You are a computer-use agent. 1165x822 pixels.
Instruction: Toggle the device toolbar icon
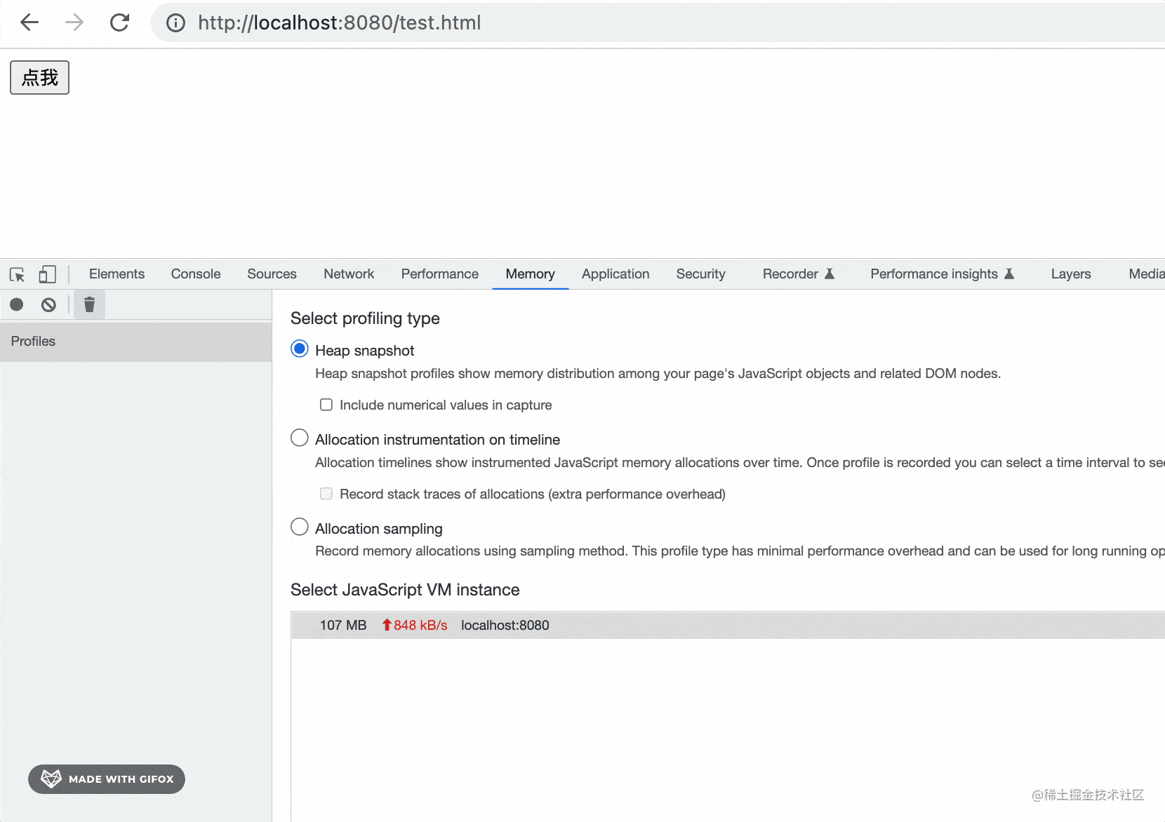pyautogui.click(x=47, y=274)
